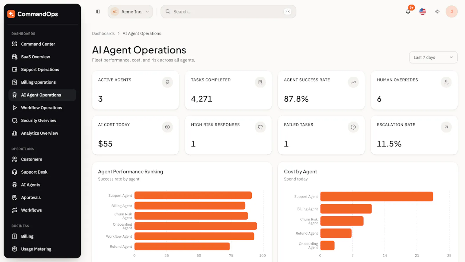Image resolution: width=465 pixels, height=262 pixels.
Task: Open Workflow Operations dashboard
Action: coord(42,108)
